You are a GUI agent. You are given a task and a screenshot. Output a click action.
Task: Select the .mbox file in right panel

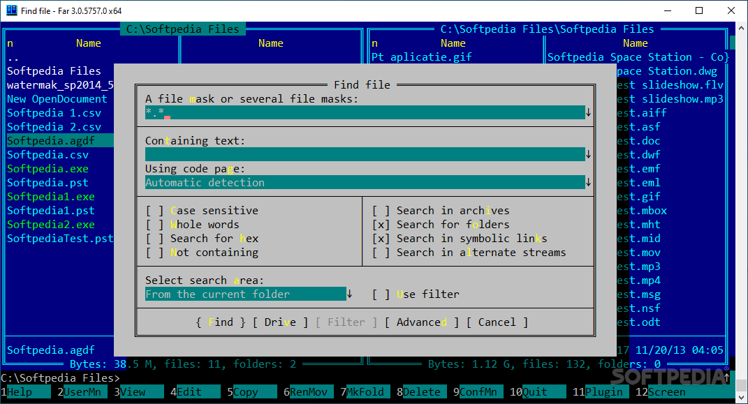(x=642, y=211)
